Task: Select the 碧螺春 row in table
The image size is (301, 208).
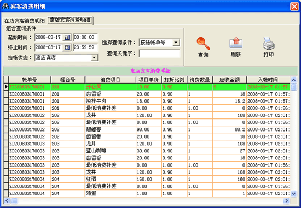Action: (147, 129)
